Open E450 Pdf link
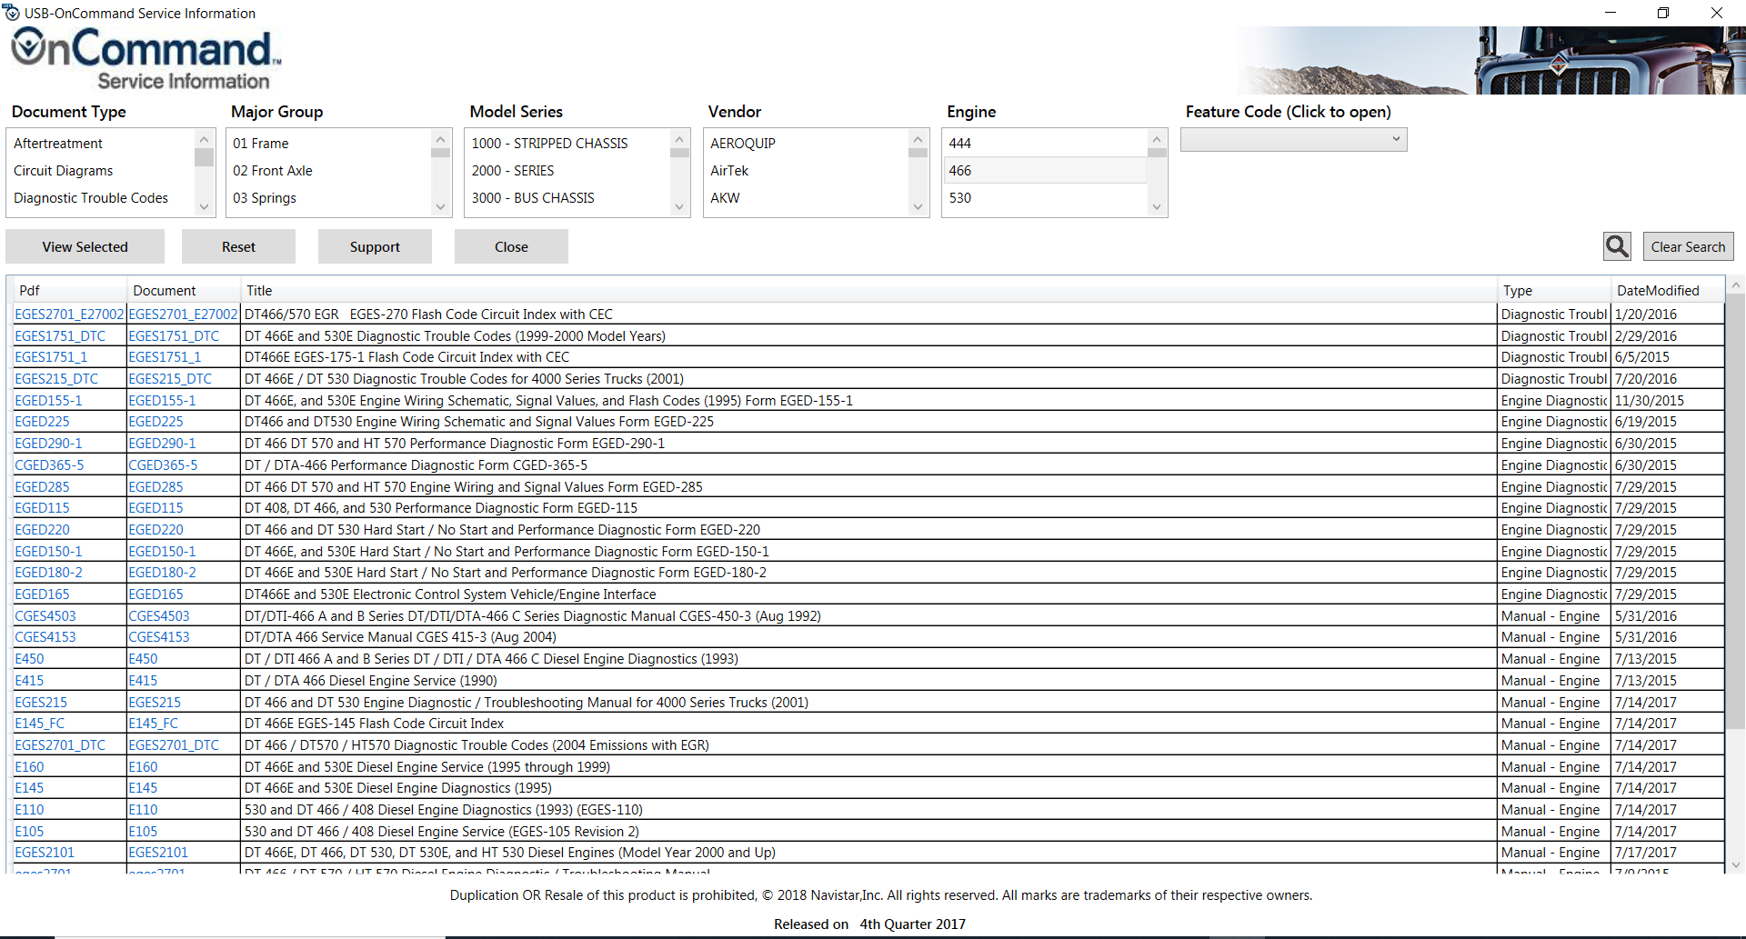 (29, 658)
